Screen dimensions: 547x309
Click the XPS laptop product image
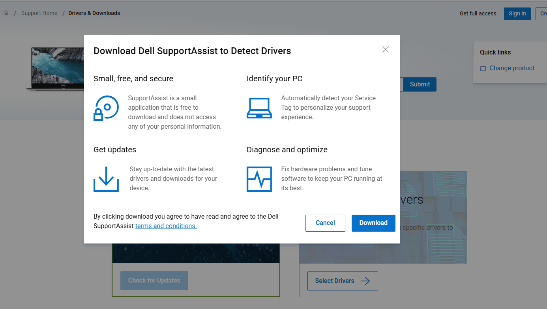[55, 69]
